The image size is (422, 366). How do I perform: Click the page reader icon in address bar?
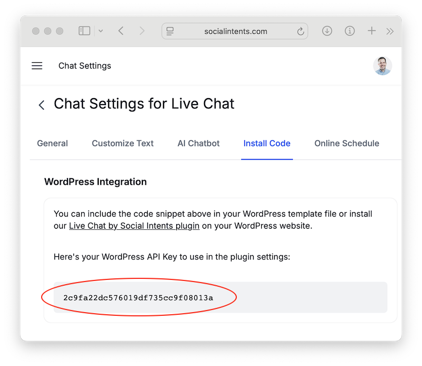[x=170, y=31]
